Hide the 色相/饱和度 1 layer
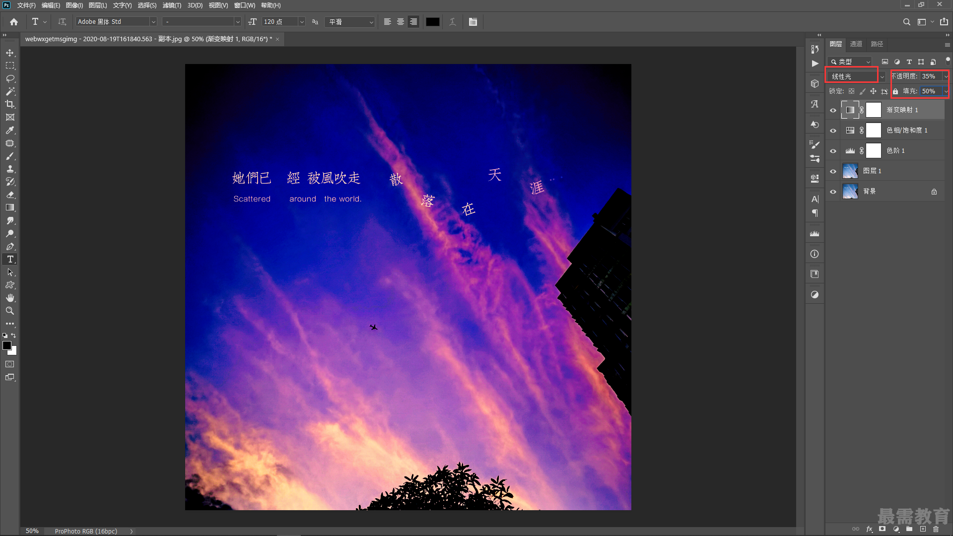This screenshot has width=953, height=536. [x=833, y=131]
